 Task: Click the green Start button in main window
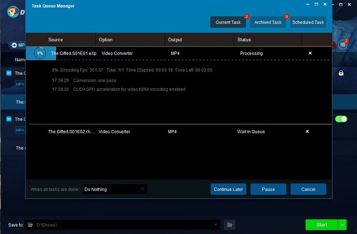click(x=321, y=225)
